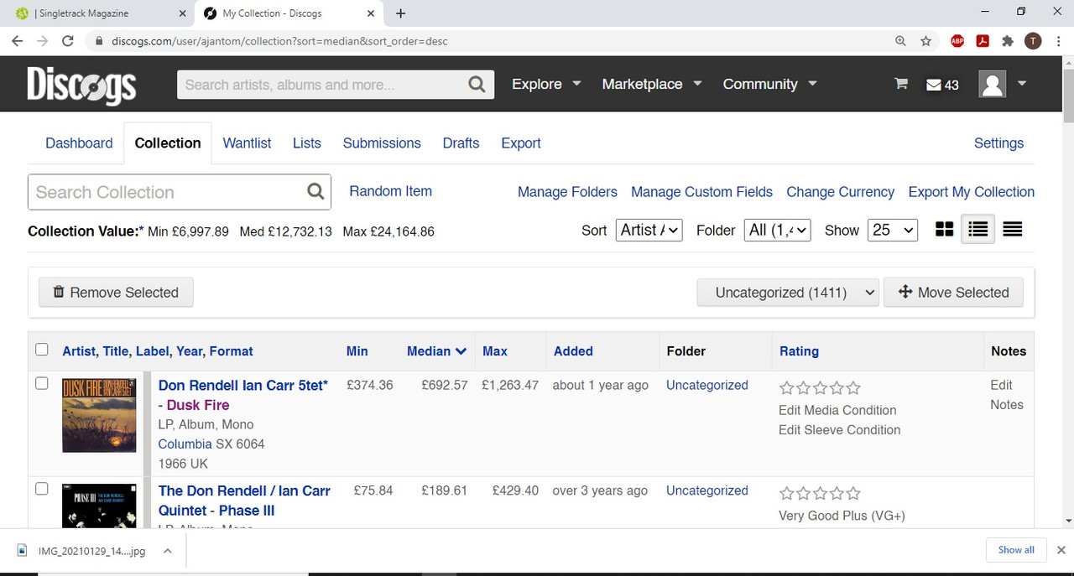Screen dimensions: 1074x576
Task: Expand the Explore menu
Action: 546,84
